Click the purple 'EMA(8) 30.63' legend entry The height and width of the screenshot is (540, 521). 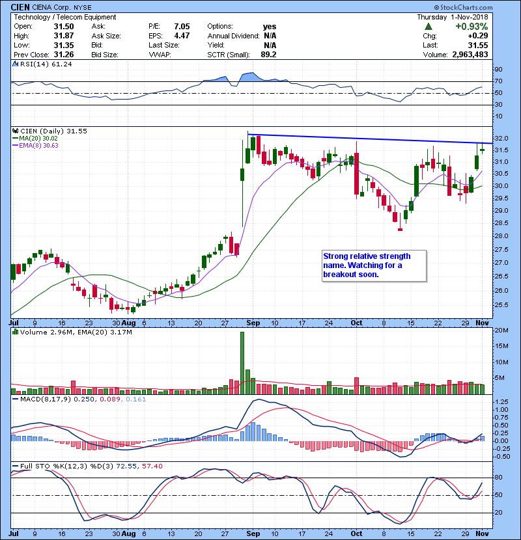pyautogui.click(x=35, y=145)
